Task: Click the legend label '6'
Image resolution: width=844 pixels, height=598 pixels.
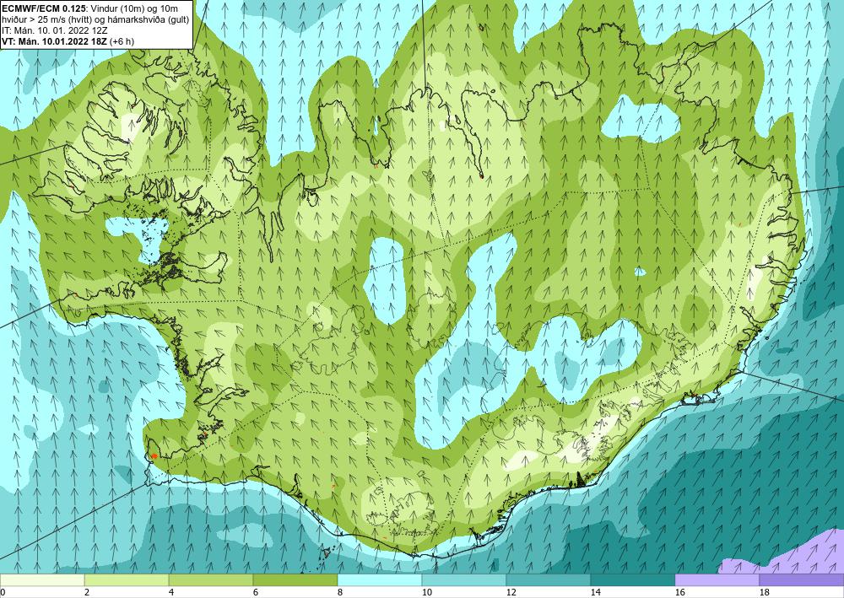Action: [255, 593]
